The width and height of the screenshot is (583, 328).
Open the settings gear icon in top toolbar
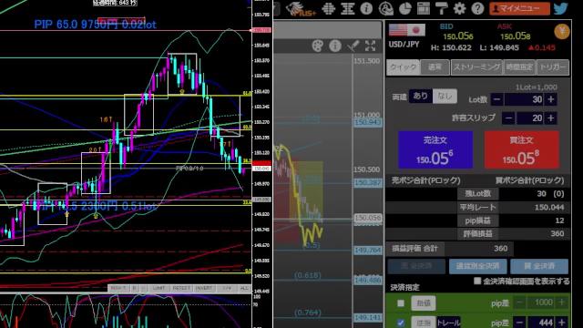coord(459,8)
